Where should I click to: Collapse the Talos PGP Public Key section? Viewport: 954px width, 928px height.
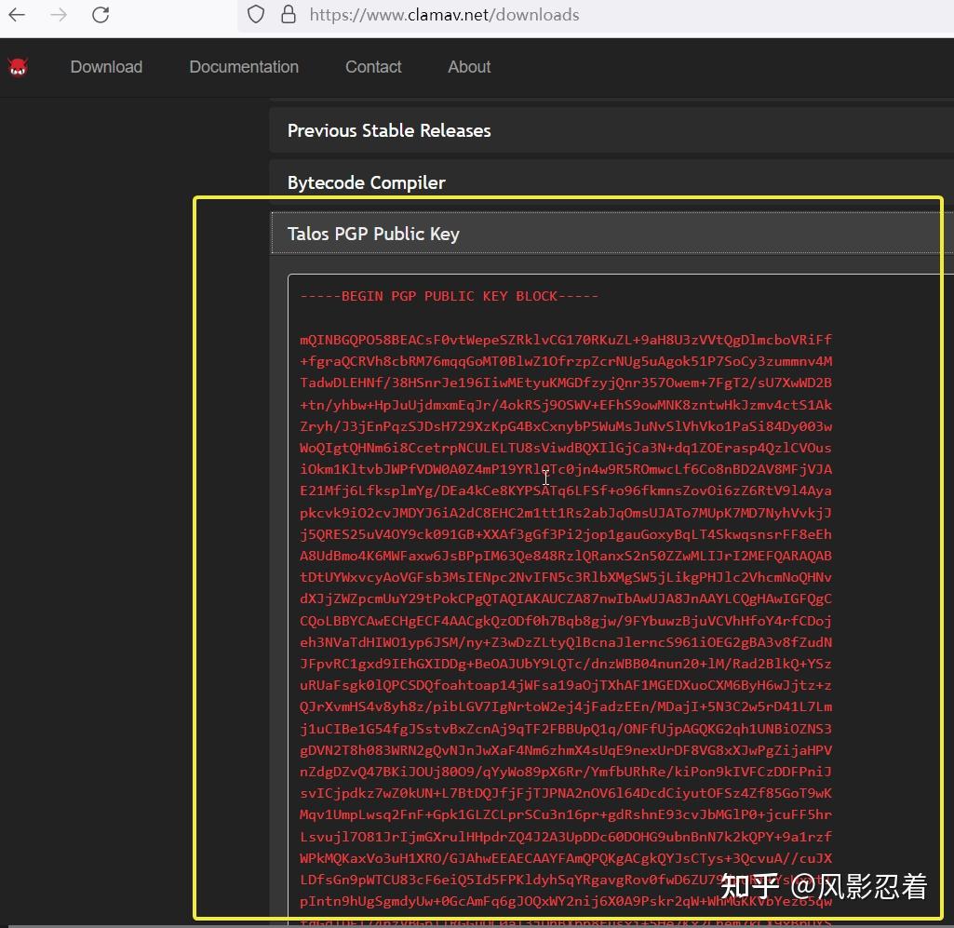pyautogui.click(x=611, y=234)
